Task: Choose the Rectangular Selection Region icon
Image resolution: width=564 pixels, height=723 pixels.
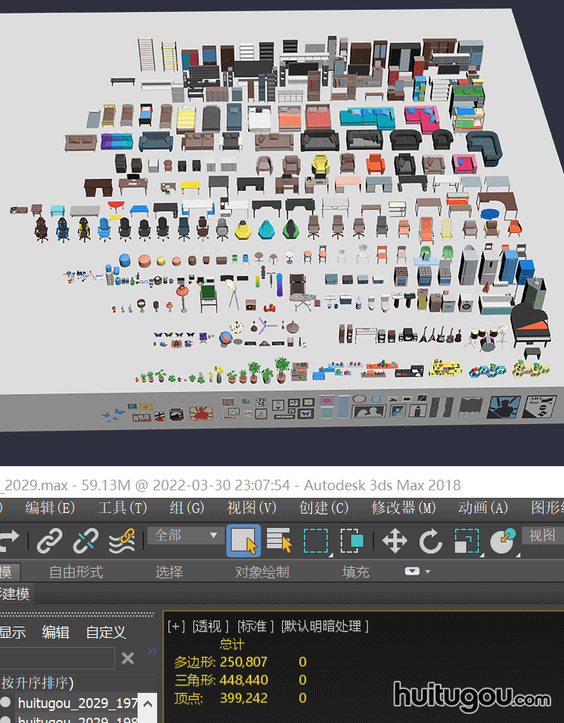Action: click(x=316, y=541)
